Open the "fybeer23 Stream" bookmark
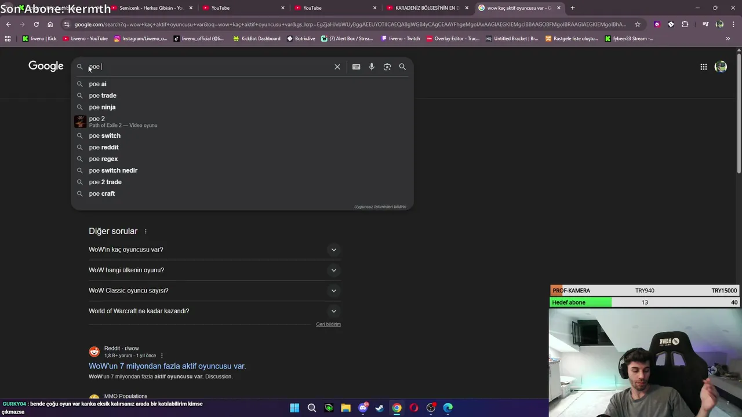 [629, 38]
